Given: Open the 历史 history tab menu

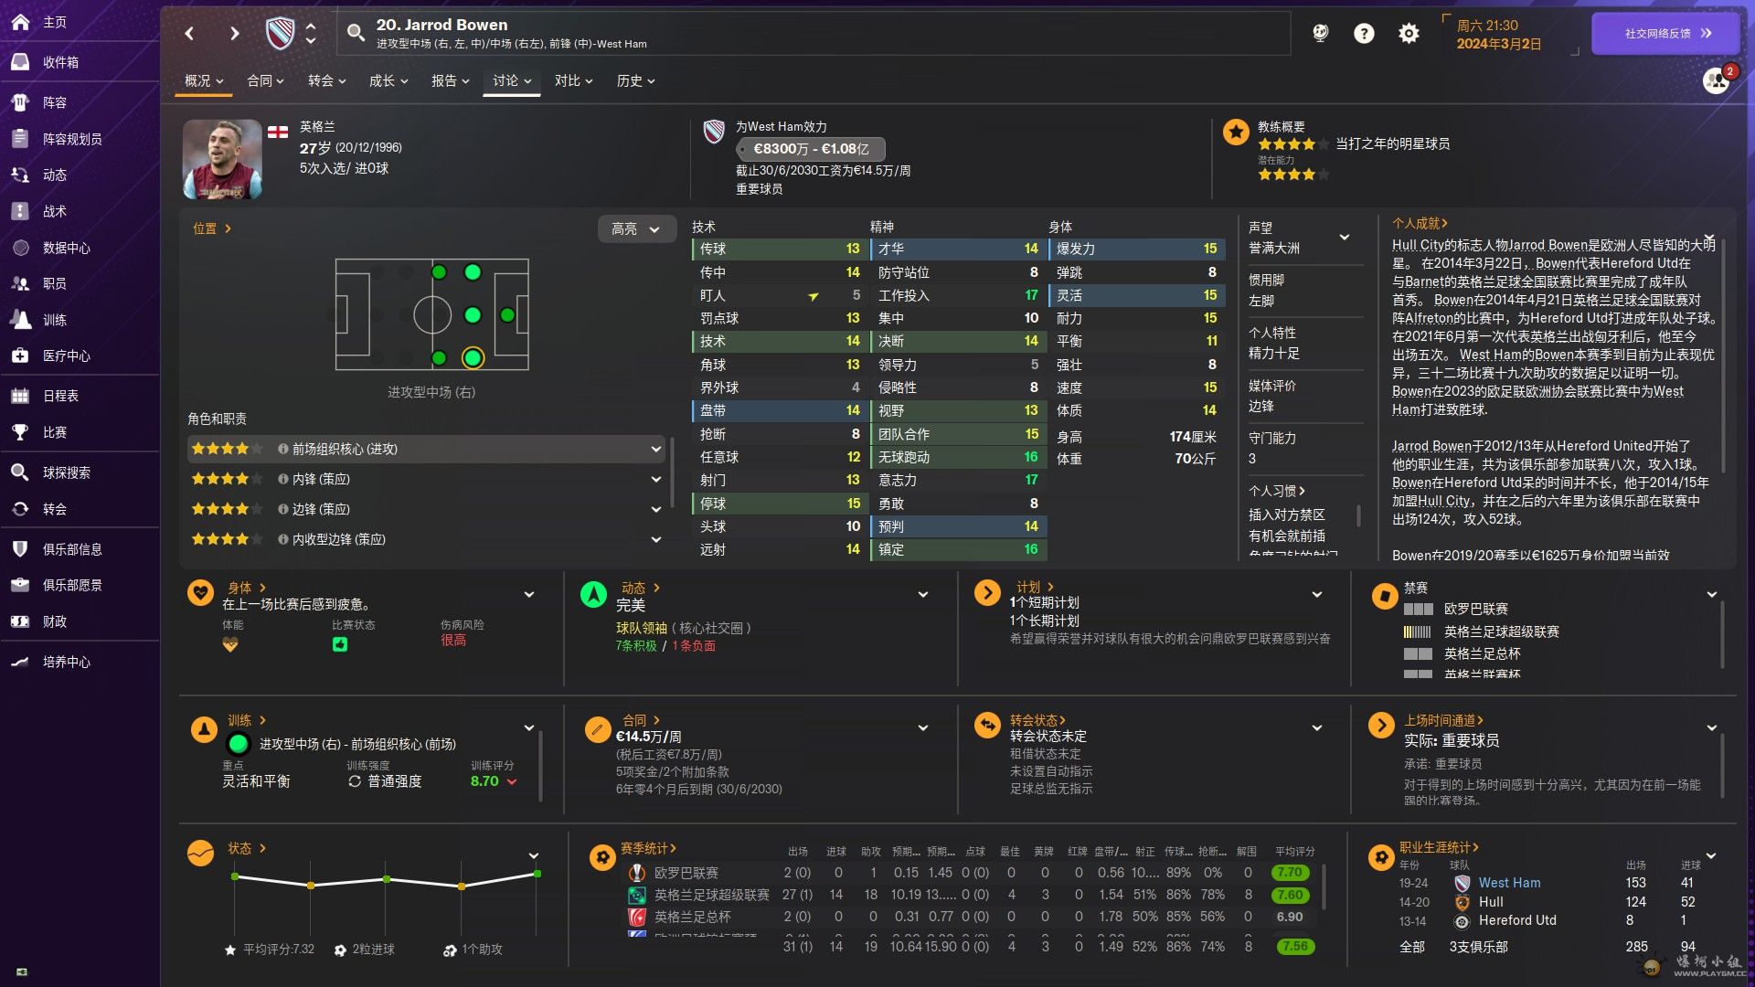Looking at the screenshot, I should (635, 81).
